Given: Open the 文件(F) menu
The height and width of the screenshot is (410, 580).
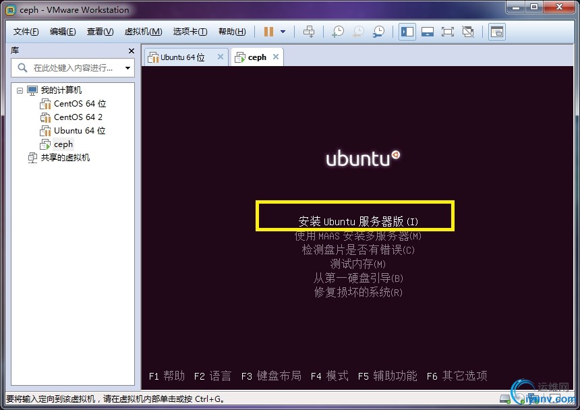Looking at the screenshot, I should (x=26, y=32).
